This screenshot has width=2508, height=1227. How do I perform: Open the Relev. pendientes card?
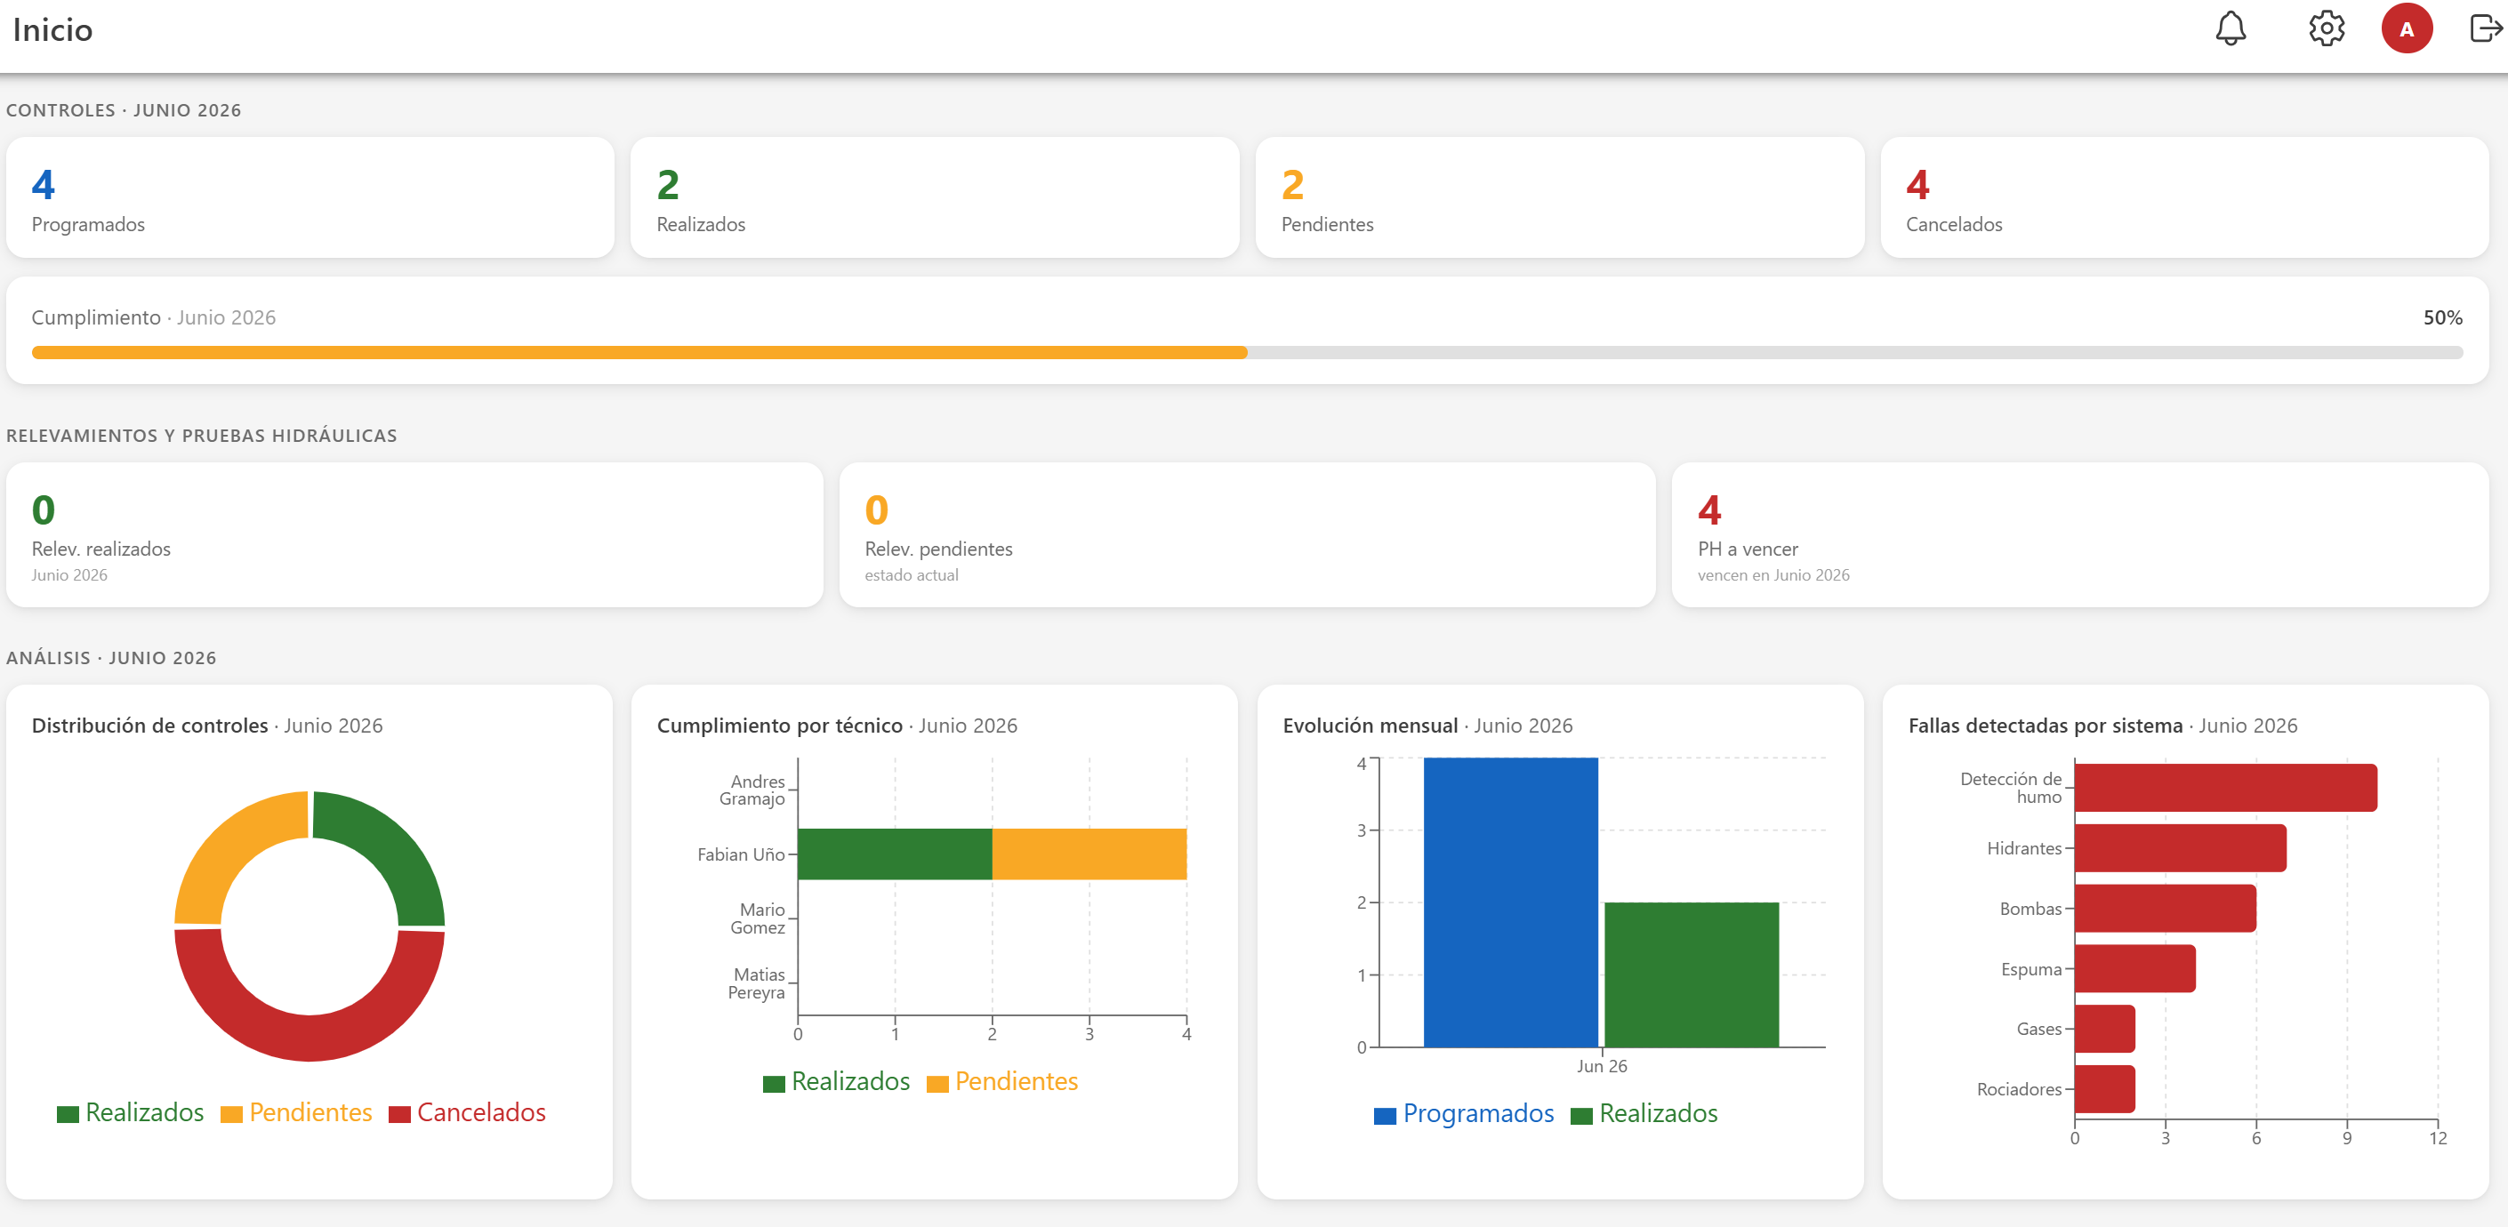coord(1247,534)
